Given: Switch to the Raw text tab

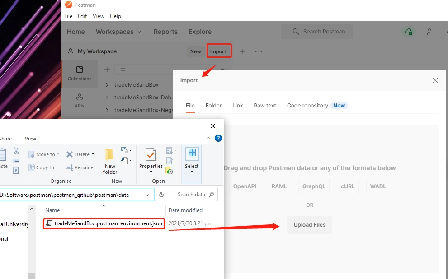Looking at the screenshot, I should pyautogui.click(x=265, y=106).
